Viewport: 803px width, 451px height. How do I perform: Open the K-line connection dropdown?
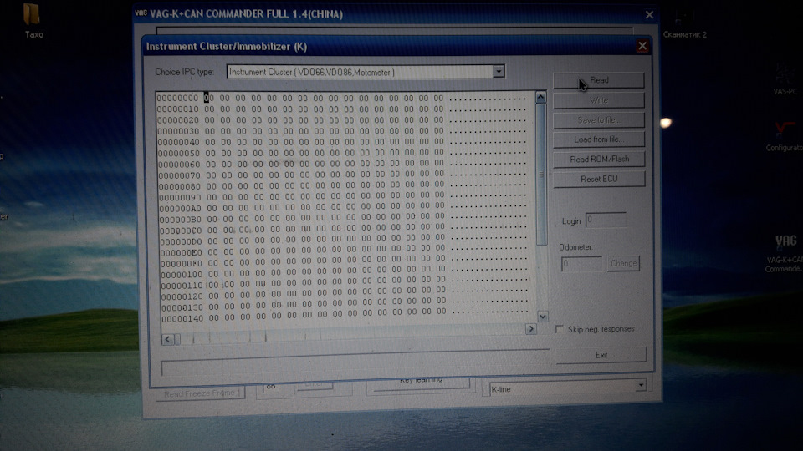click(641, 385)
